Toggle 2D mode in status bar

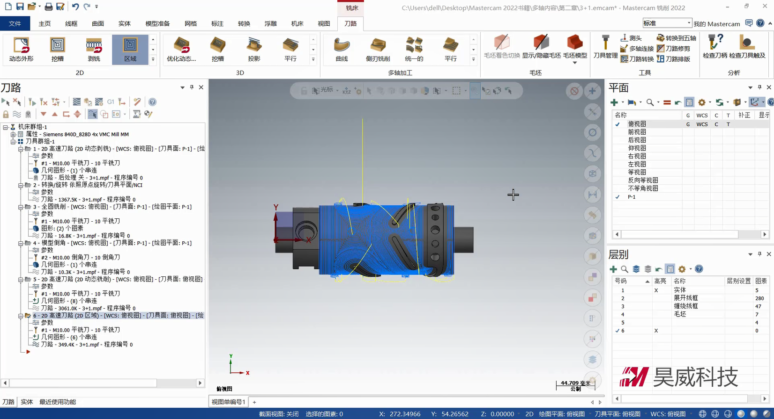[529, 414]
